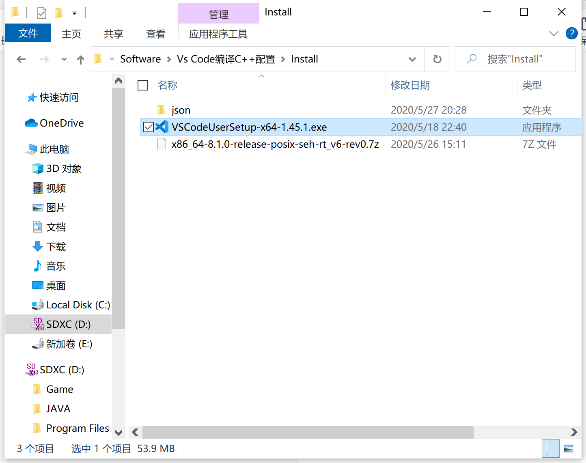Click the horizontal scrollbar left arrow
This screenshot has height=463, width=586.
[135, 432]
